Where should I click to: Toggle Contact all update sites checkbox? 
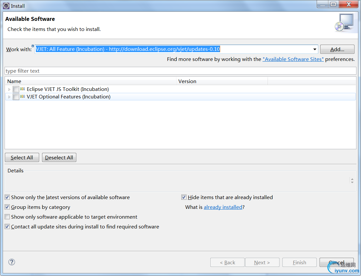pyautogui.click(x=8, y=226)
